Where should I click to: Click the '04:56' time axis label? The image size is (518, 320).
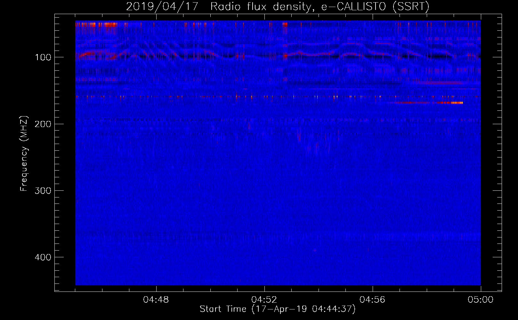[x=372, y=300]
